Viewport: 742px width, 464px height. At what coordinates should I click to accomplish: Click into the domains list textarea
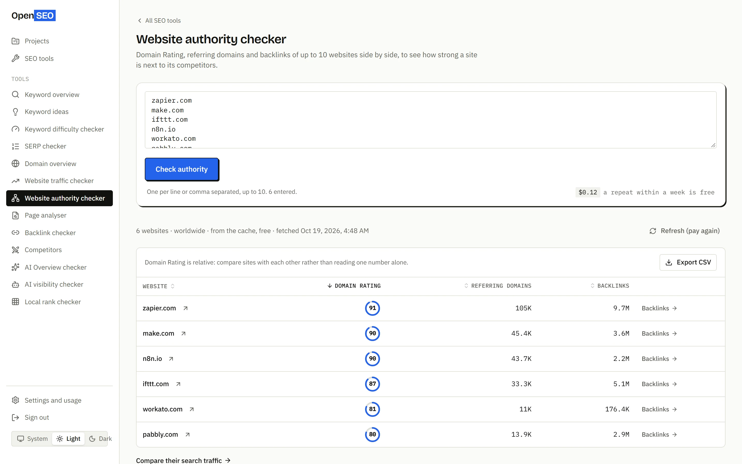coord(431,120)
